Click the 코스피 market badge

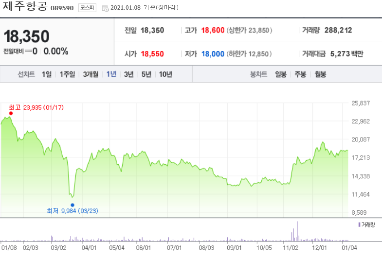[x=87, y=8]
